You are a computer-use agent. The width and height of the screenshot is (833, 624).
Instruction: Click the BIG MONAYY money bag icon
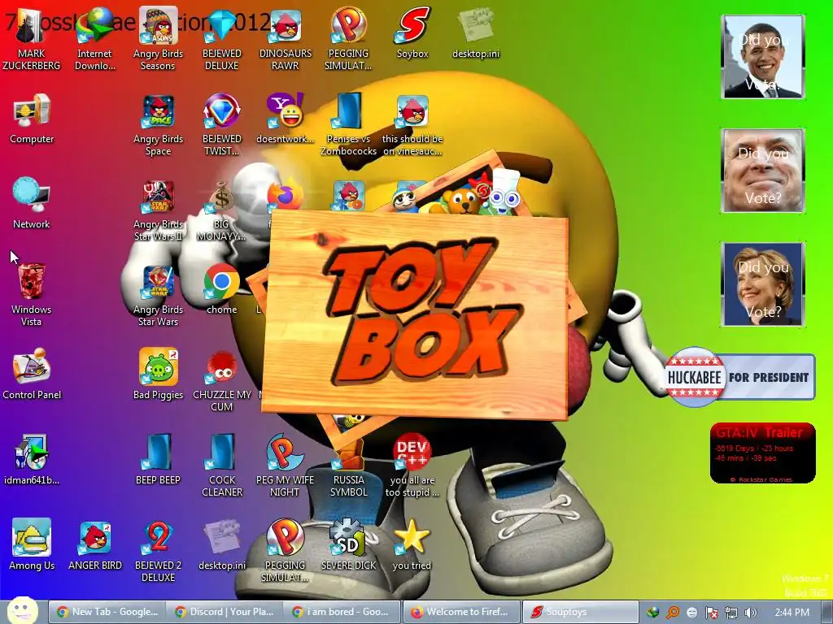221,210
